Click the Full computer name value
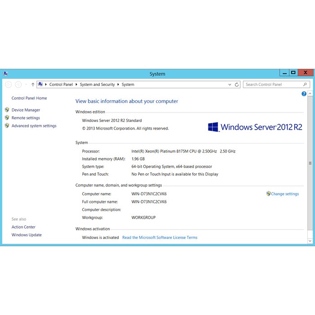 (149, 202)
